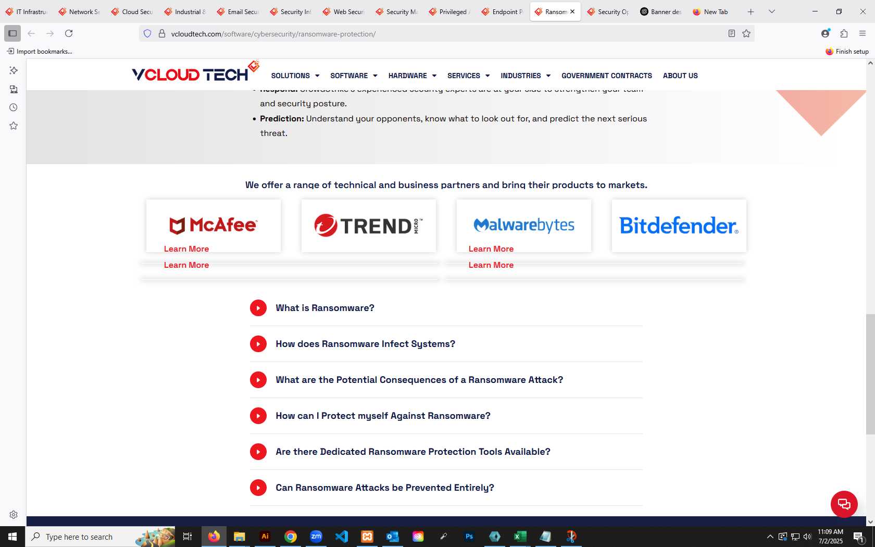Open Zoom from taskbar

click(316, 536)
